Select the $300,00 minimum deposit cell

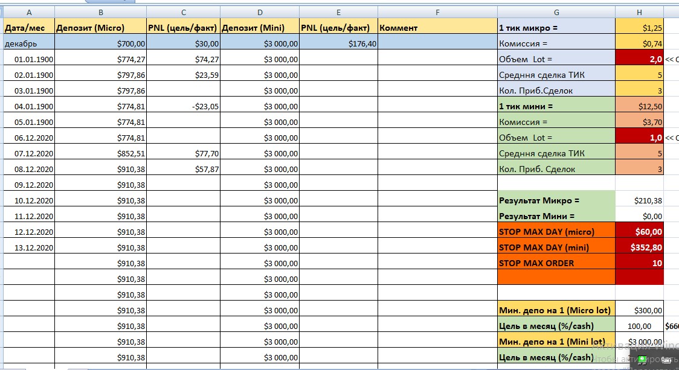pos(639,309)
